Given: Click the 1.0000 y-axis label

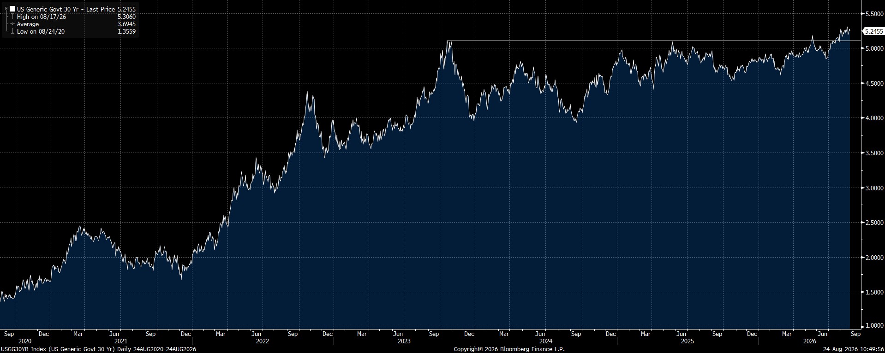Looking at the screenshot, I should 874,325.
